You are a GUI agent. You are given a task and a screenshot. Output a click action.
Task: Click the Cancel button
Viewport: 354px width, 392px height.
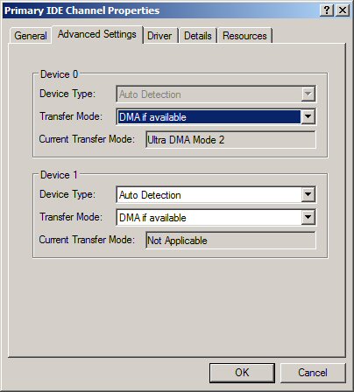(x=313, y=373)
